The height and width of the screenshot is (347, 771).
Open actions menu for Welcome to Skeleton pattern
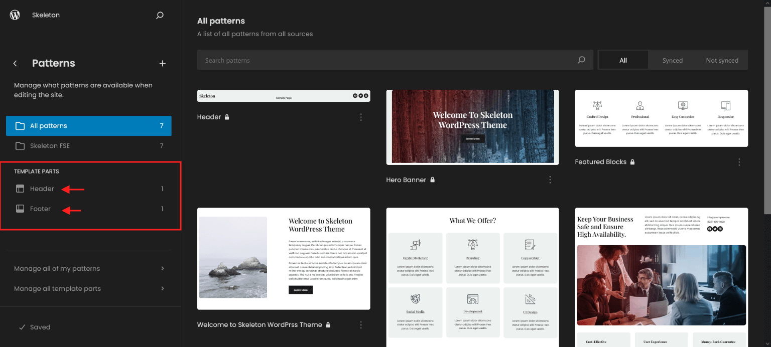361,325
